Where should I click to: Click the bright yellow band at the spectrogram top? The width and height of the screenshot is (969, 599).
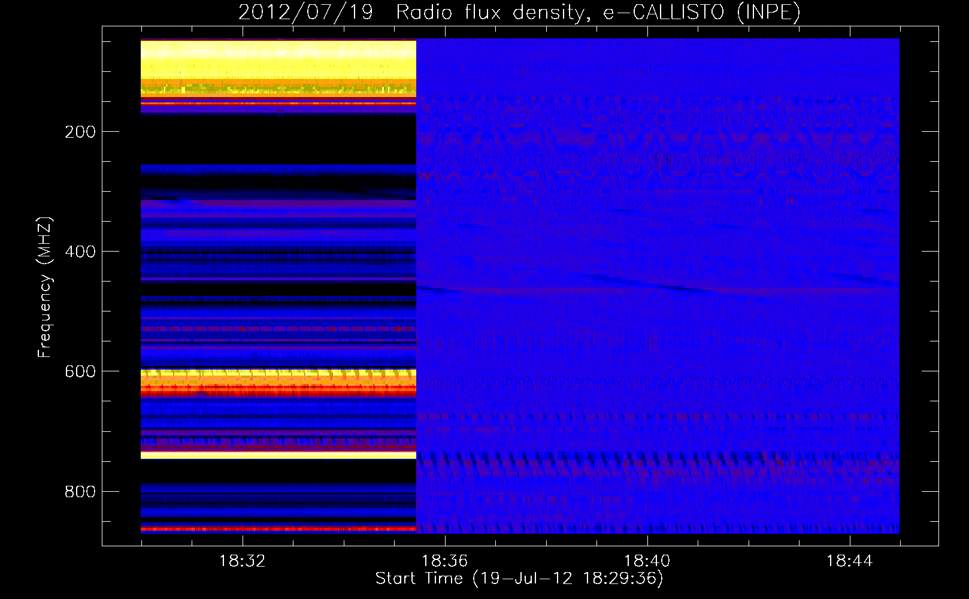(x=278, y=60)
